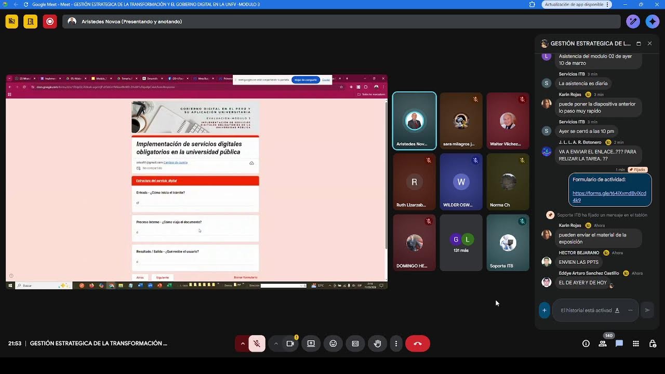Open the Meta Business tab in shared browser
665x374 pixels.
pos(203,78)
